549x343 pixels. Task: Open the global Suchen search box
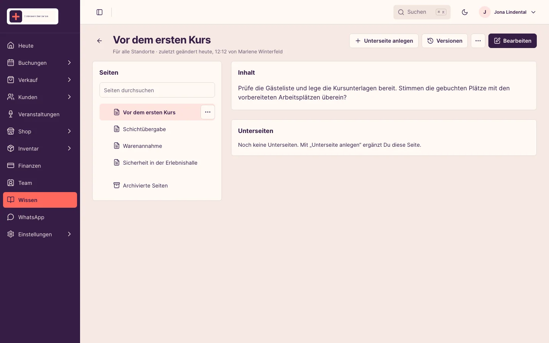422,12
